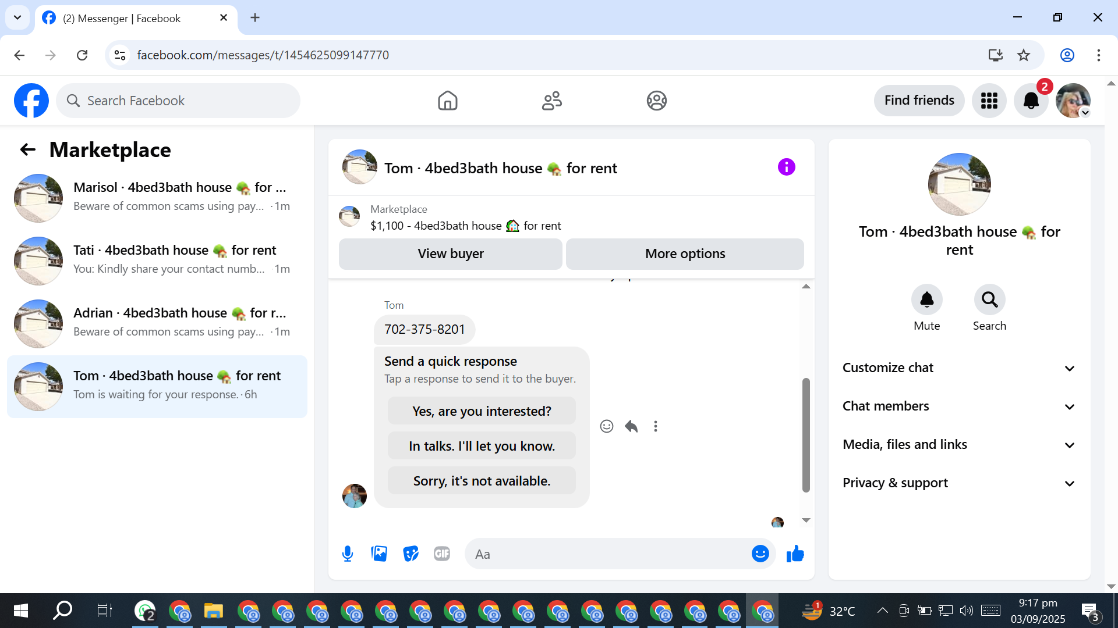Open the Friends icon in top navigation
This screenshot has width=1118, height=628.
point(551,101)
